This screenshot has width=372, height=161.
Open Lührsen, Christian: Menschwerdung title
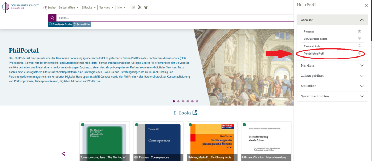pos(264,157)
